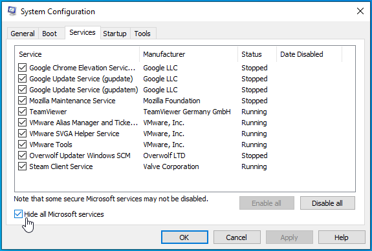Select the VMware Alias Manager service name
Screen dimensions: 372x251
click(x=83, y=123)
